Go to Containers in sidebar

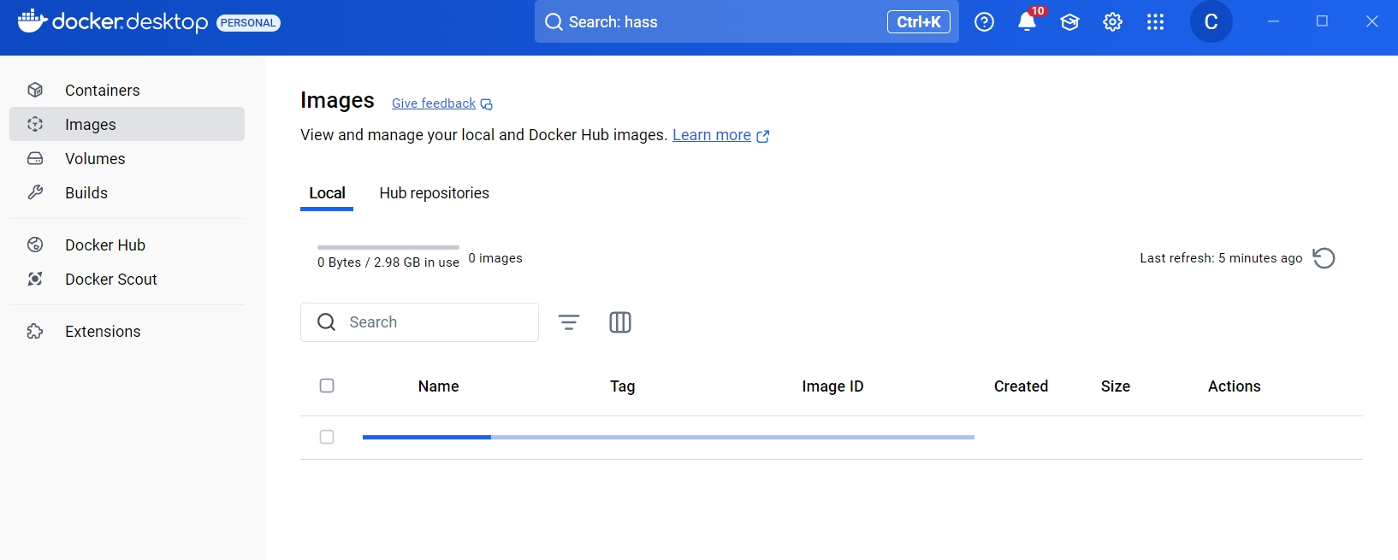pyautogui.click(x=102, y=91)
